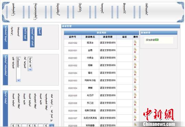The width and height of the screenshot is (185, 127).
Task: Click the reader type cell in row 00201086
Action: (x=108, y=110)
